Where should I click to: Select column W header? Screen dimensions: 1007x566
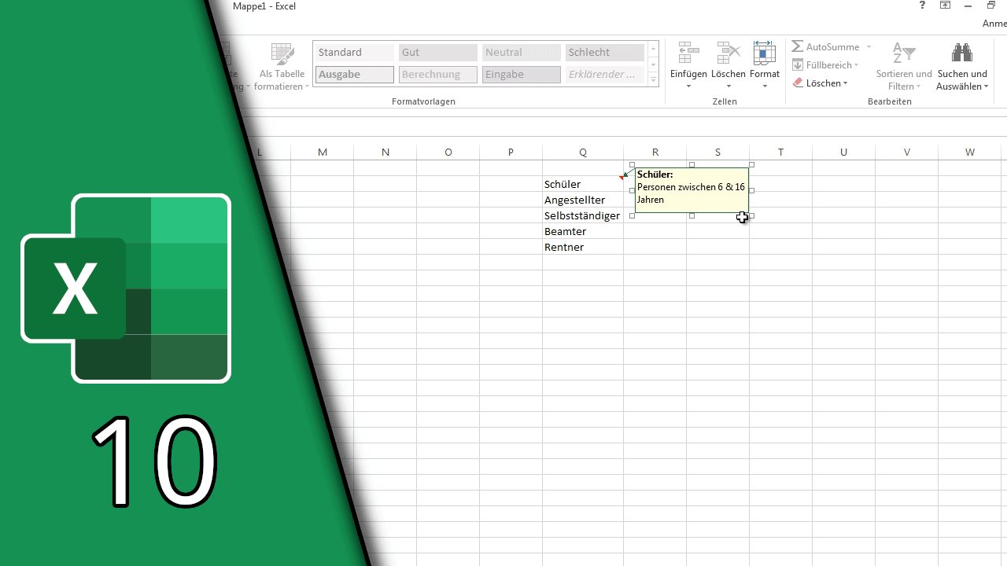pyautogui.click(x=970, y=153)
